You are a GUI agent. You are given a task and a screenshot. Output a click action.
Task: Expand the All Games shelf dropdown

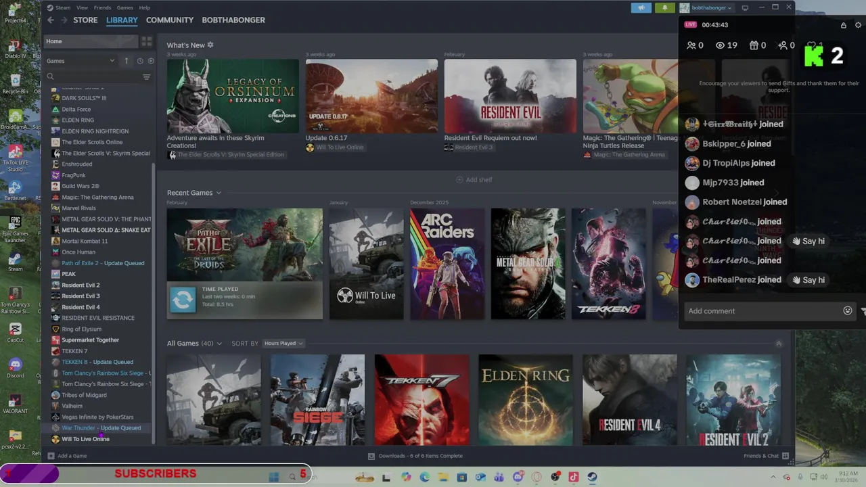pyautogui.click(x=219, y=344)
